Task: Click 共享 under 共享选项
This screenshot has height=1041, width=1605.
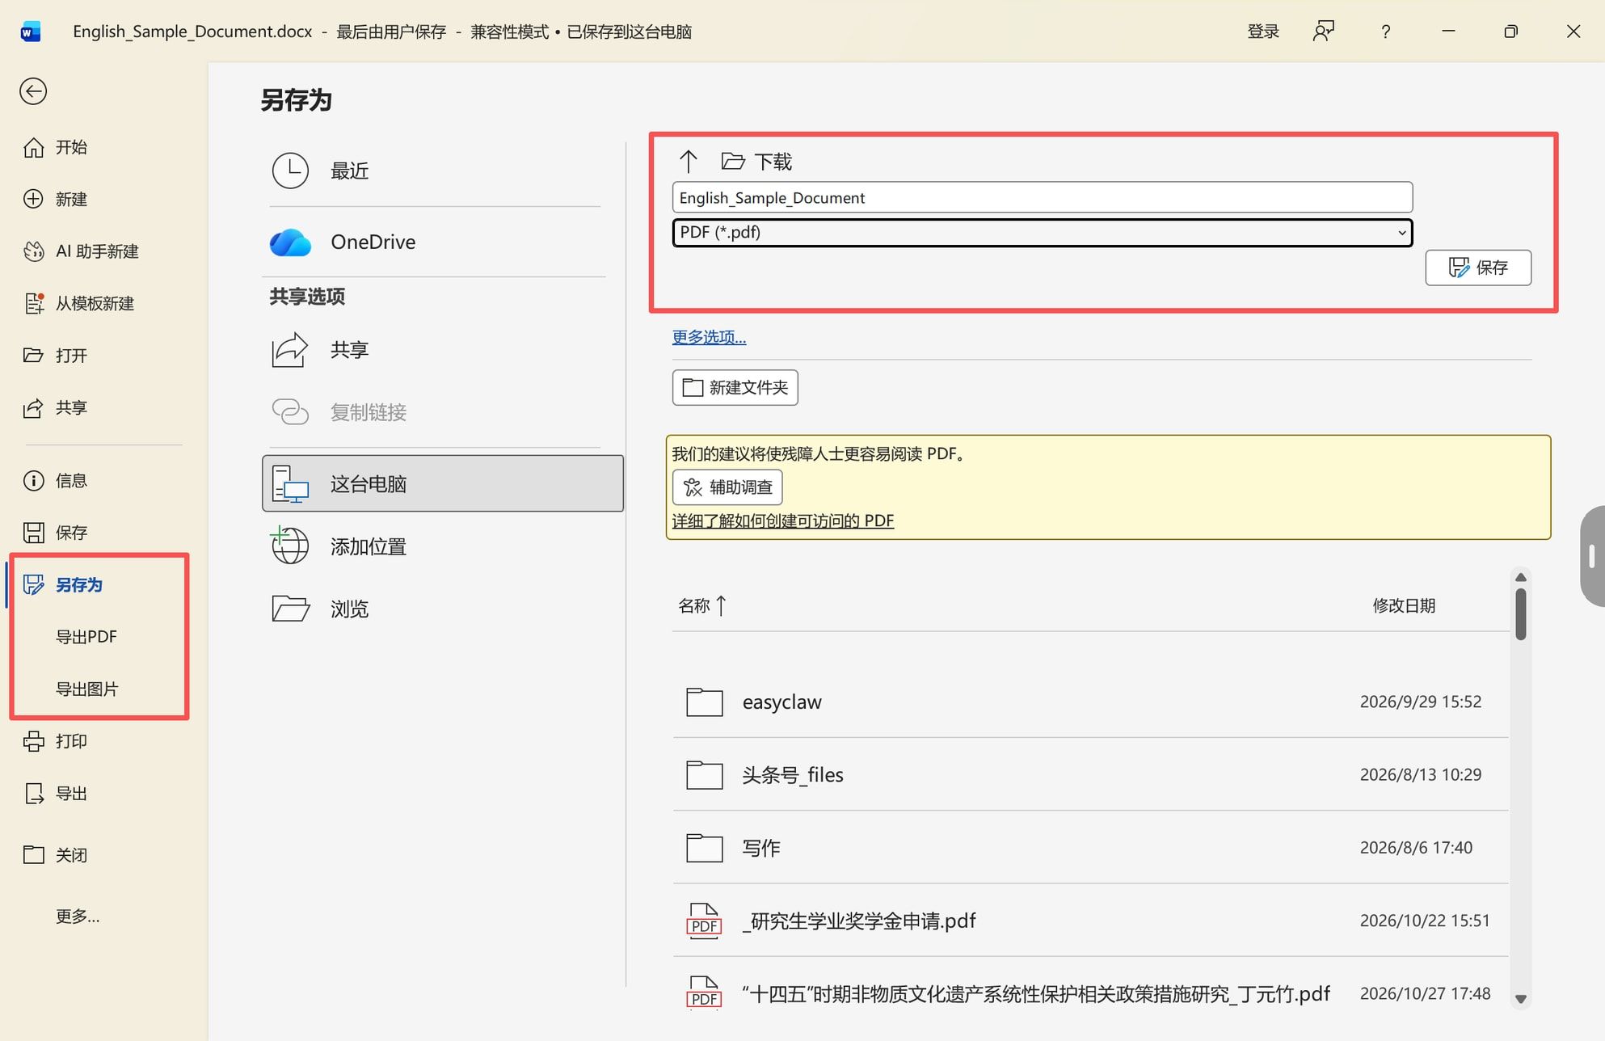Action: 435,350
